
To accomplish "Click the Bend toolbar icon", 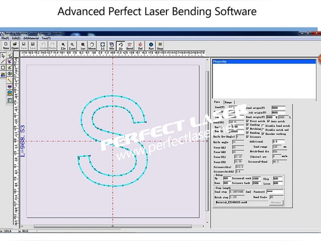I will 130,46.
